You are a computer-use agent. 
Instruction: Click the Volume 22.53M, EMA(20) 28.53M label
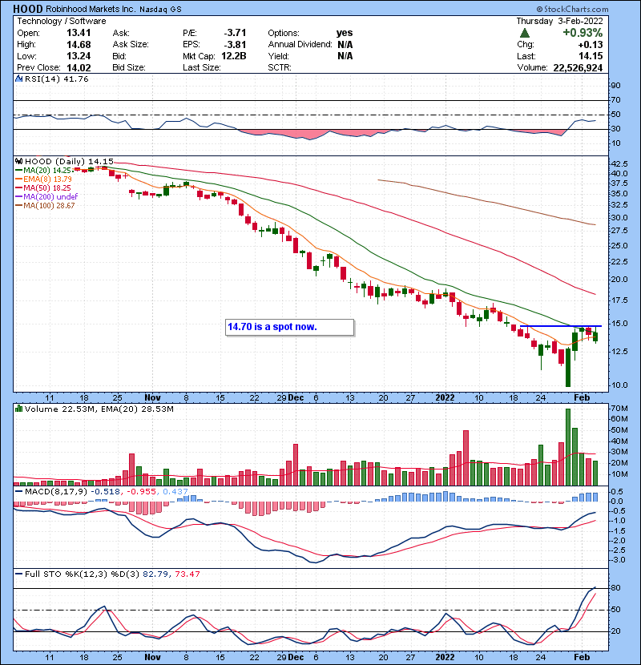[x=99, y=409]
